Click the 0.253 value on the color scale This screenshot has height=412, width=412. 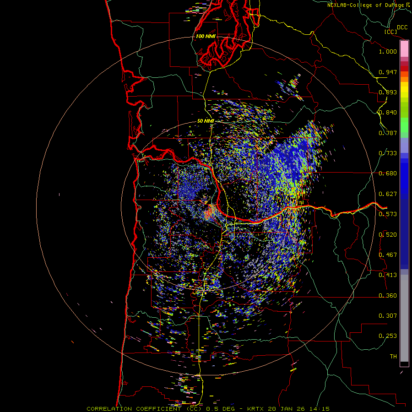388,336
